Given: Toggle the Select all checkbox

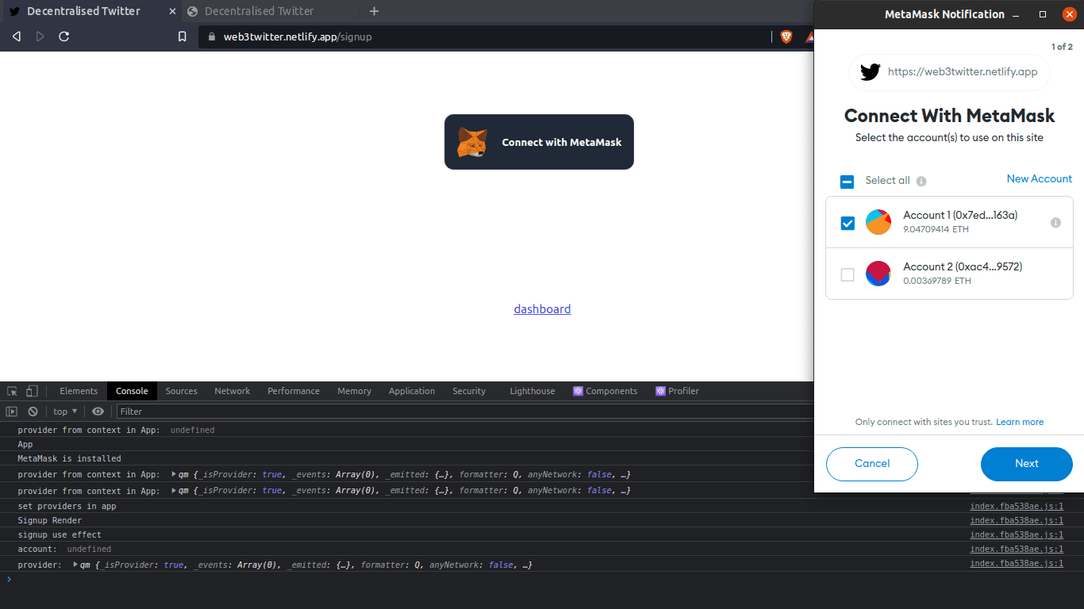Looking at the screenshot, I should (x=848, y=182).
